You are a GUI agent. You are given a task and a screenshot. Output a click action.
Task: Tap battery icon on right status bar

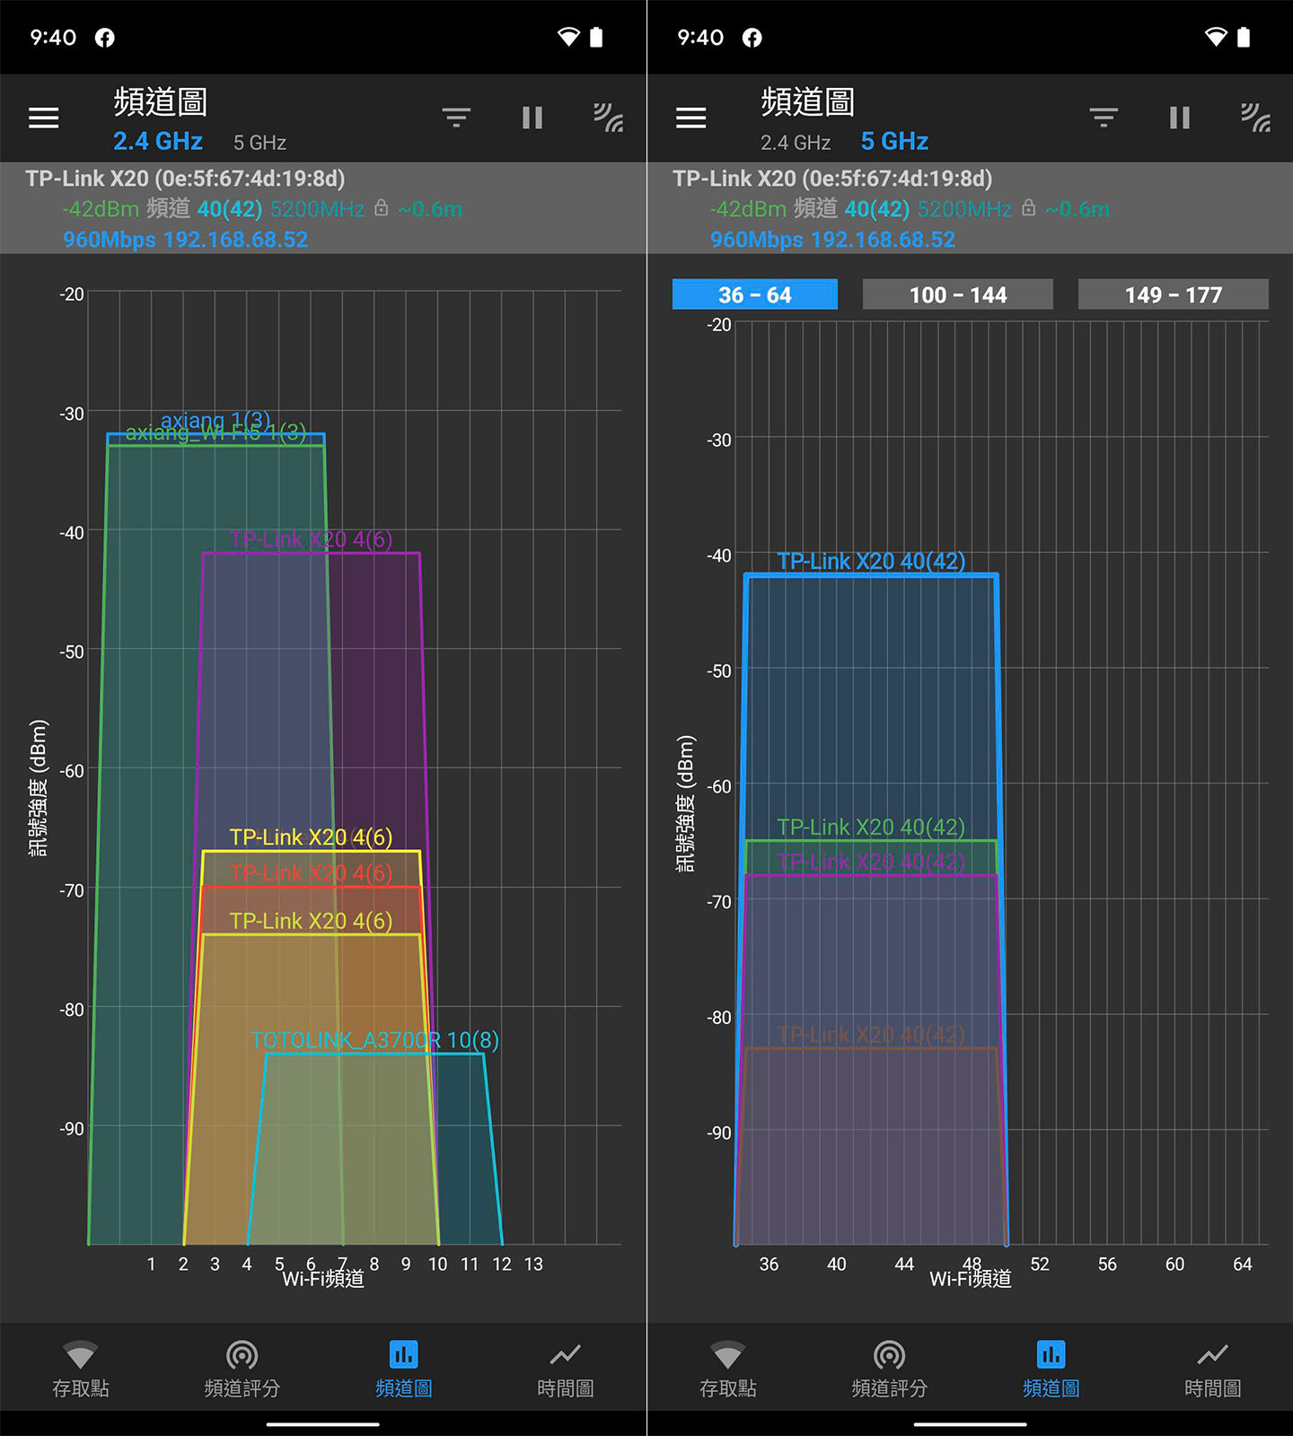(1244, 37)
